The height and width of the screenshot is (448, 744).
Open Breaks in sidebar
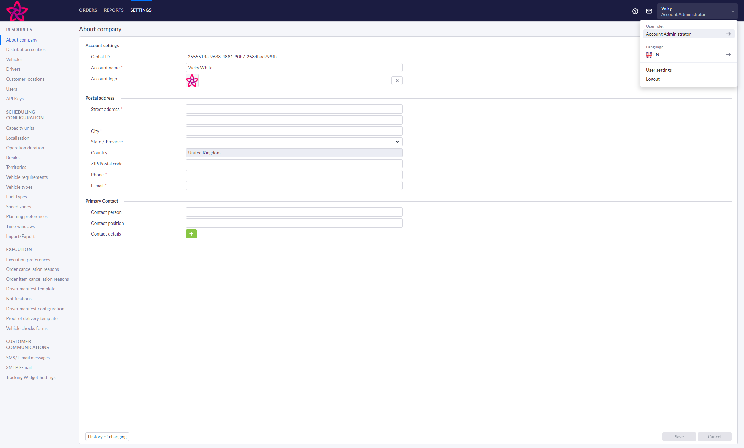13,158
